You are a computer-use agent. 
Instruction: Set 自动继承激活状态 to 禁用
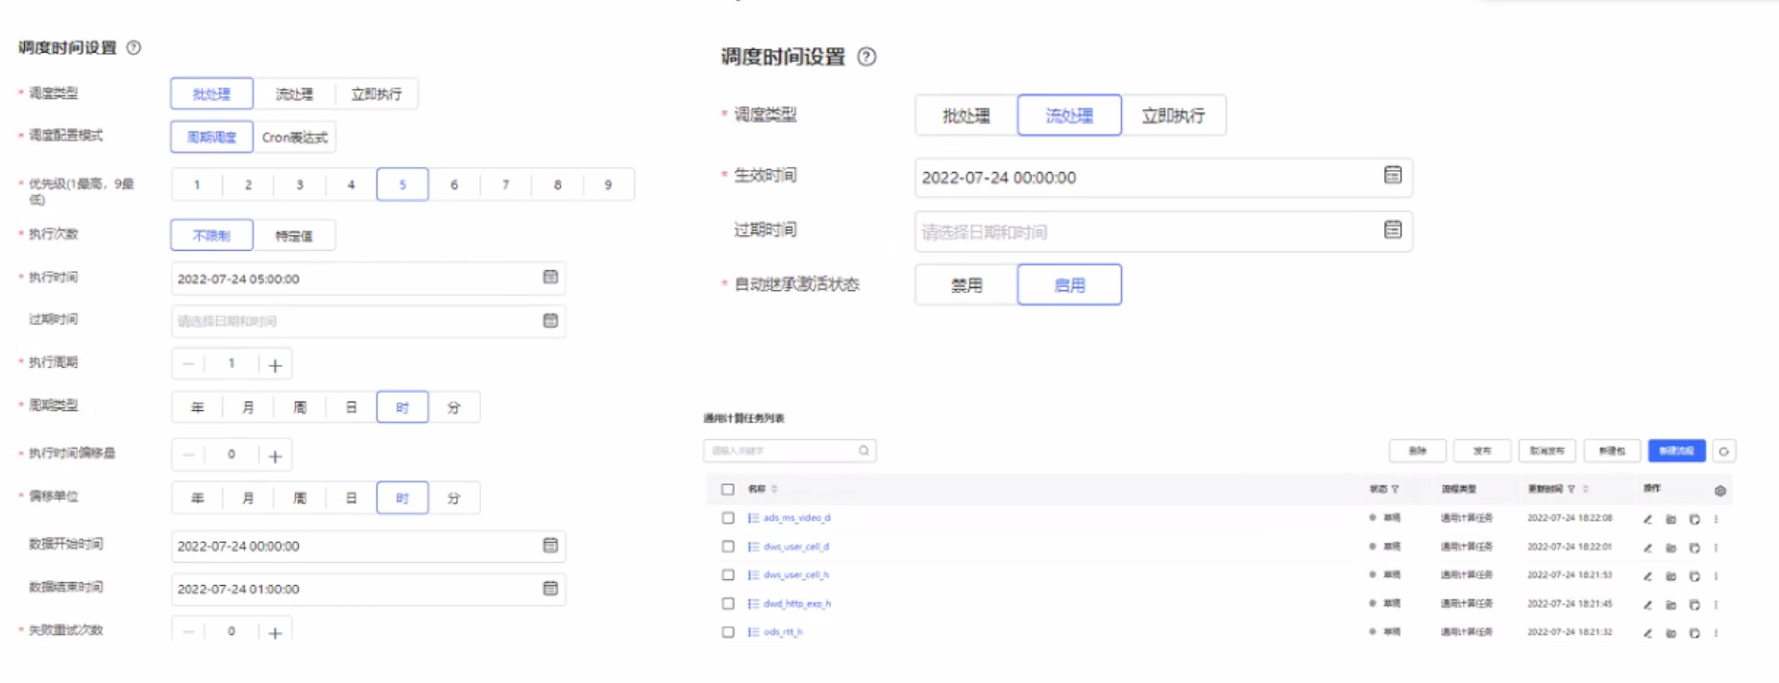point(966,285)
